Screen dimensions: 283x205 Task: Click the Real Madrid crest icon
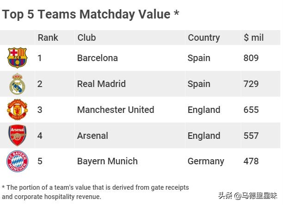point(18,84)
